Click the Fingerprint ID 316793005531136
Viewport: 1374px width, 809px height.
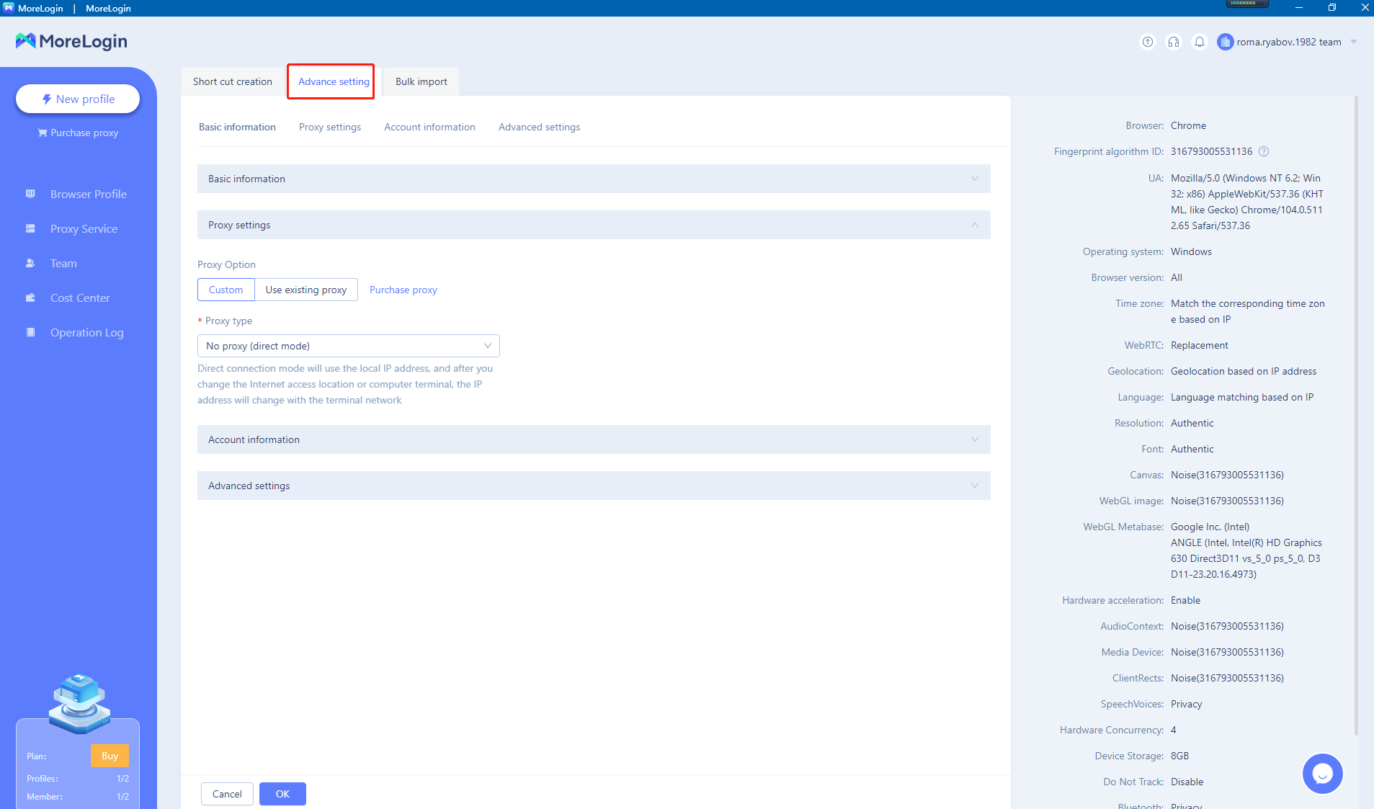[1211, 151]
